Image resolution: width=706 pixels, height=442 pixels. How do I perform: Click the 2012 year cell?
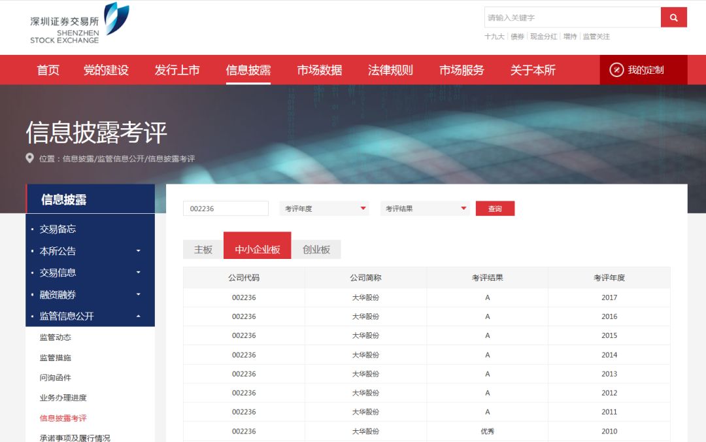[x=609, y=393]
